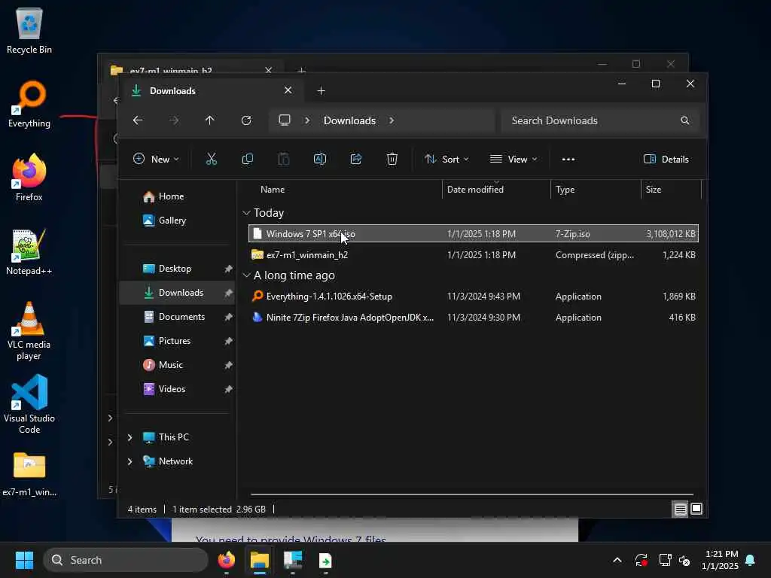Switch to details list view icon in status bar
Viewport: 771px width, 578px height.
click(x=680, y=510)
